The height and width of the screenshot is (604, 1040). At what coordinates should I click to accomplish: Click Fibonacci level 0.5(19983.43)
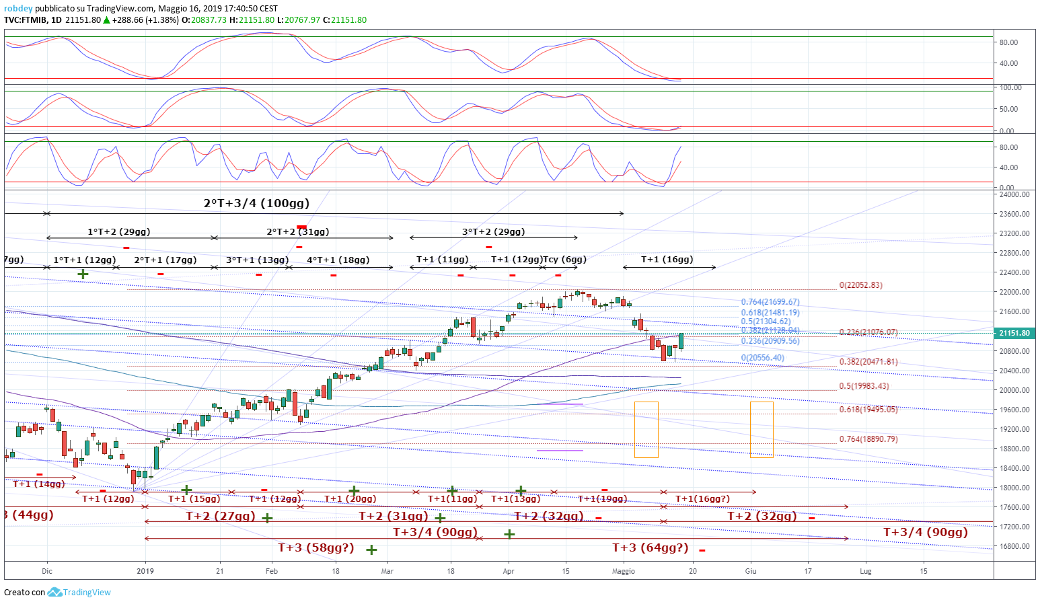[864, 386]
